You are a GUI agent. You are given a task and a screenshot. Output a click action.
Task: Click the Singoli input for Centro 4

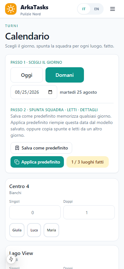(35, 212)
